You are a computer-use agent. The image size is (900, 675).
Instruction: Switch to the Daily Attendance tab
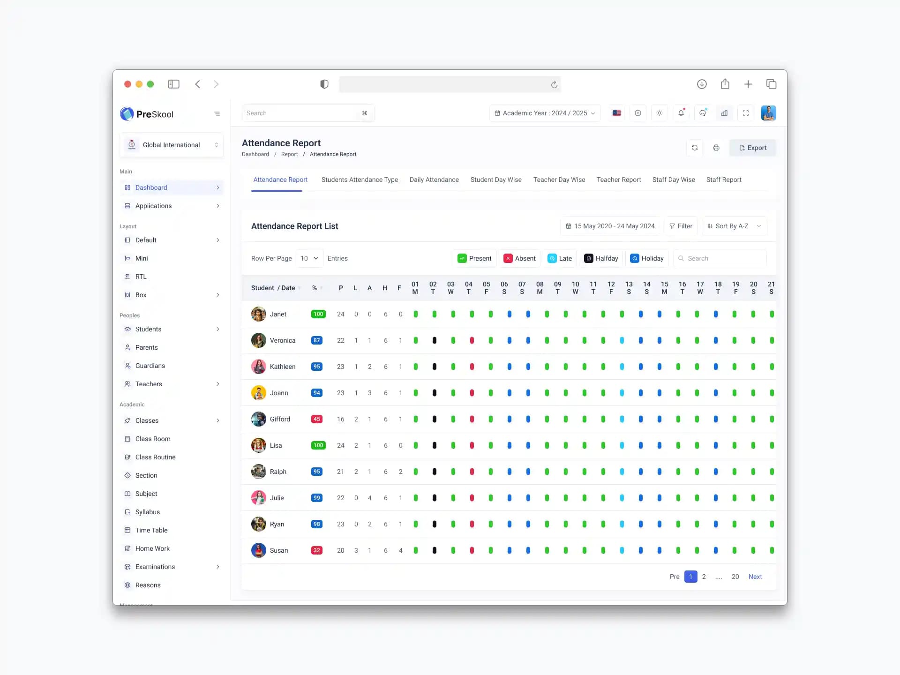(434, 180)
